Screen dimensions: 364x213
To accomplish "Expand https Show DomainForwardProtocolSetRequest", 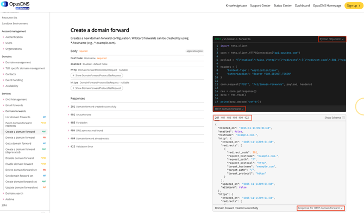I will point(97,88).
